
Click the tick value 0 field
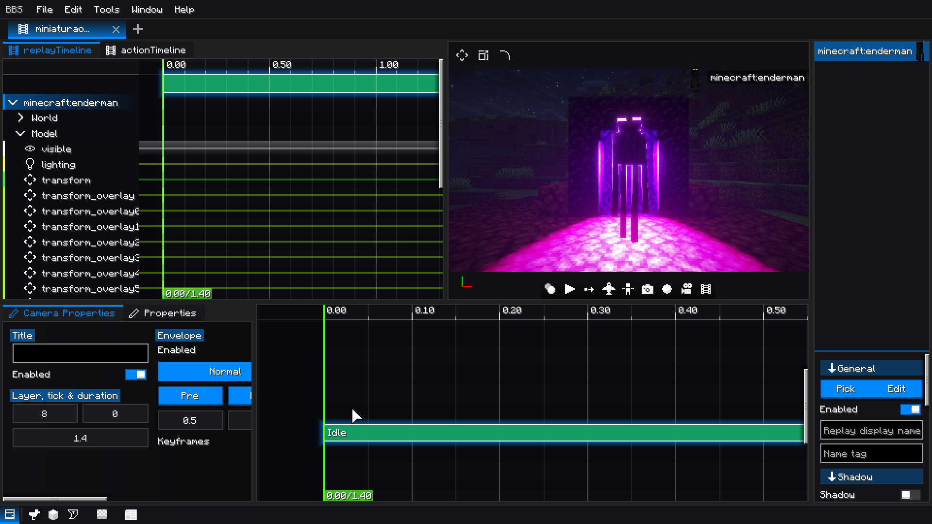pos(115,414)
